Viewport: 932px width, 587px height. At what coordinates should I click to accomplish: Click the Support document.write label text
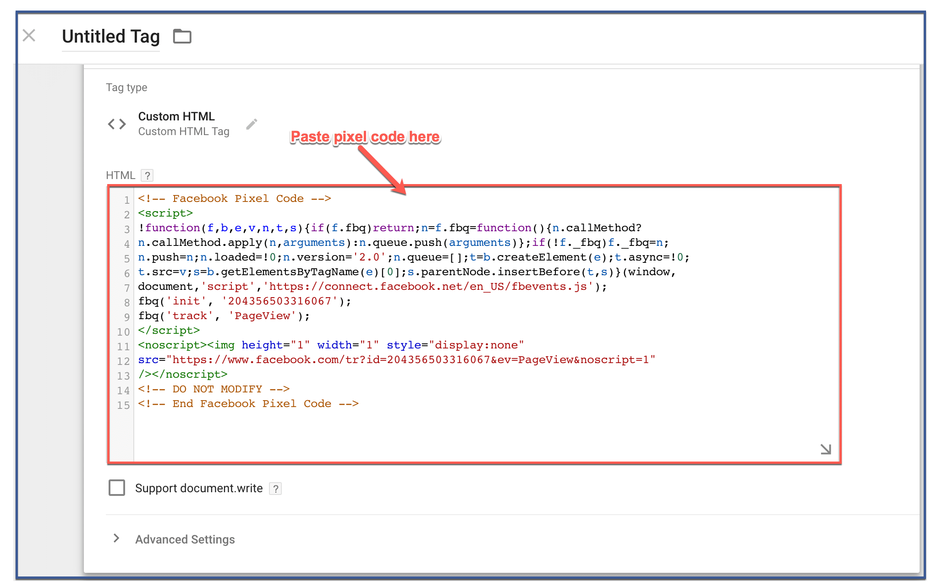(199, 489)
